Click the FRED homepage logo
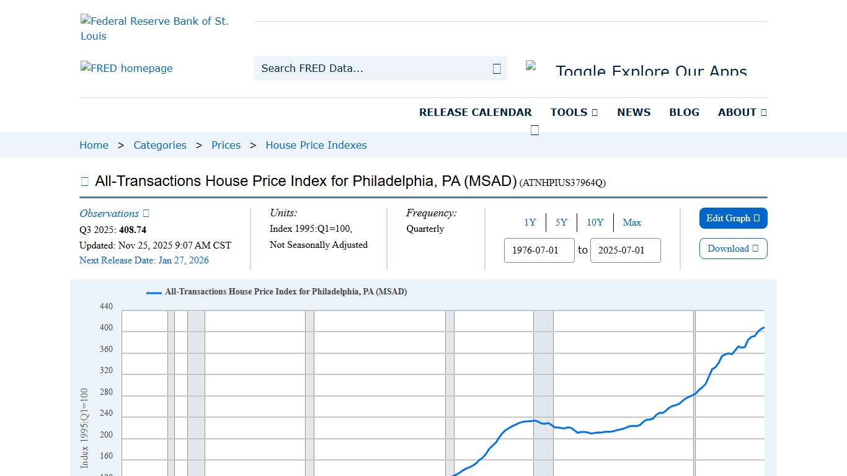The height and width of the screenshot is (476, 847). pyautogui.click(x=126, y=68)
